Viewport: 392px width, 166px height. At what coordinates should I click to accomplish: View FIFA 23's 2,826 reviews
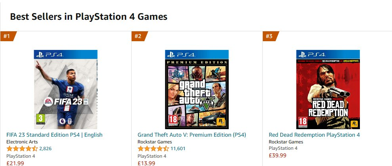point(46,149)
